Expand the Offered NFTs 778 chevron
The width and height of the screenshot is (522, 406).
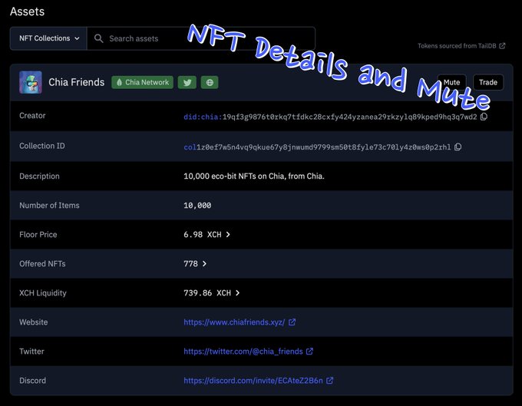pos(204,263)
